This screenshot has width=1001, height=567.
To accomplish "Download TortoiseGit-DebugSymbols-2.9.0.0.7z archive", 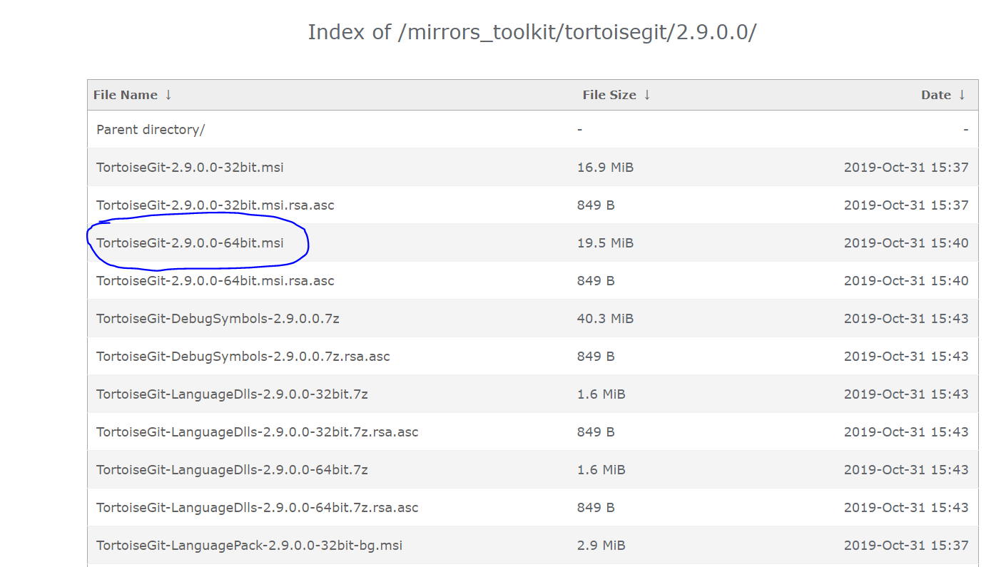I will click(x=218, y=319).
